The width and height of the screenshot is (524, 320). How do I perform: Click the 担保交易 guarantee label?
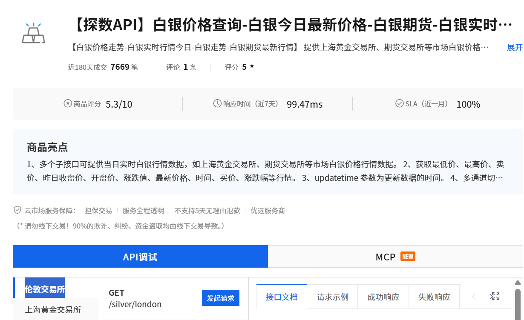[98, 210]
